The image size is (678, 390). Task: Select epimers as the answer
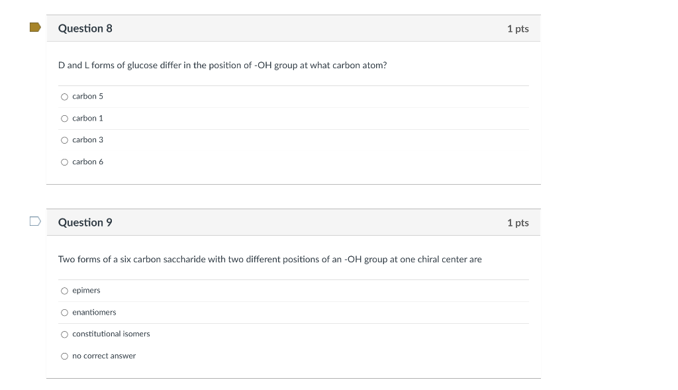[64, 290]
